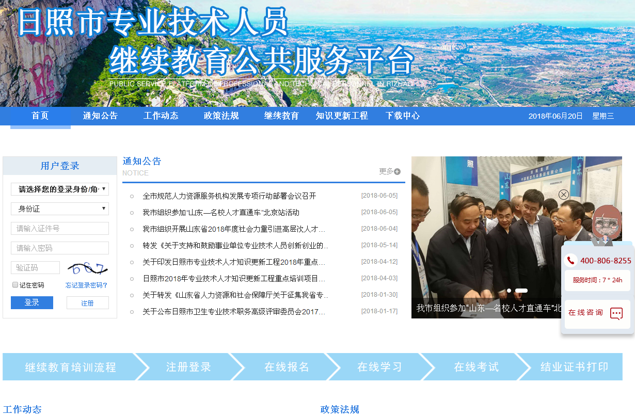Expand the 身份证 ID type dropdown
635x416 pixels.
click(x=60, y=209)
